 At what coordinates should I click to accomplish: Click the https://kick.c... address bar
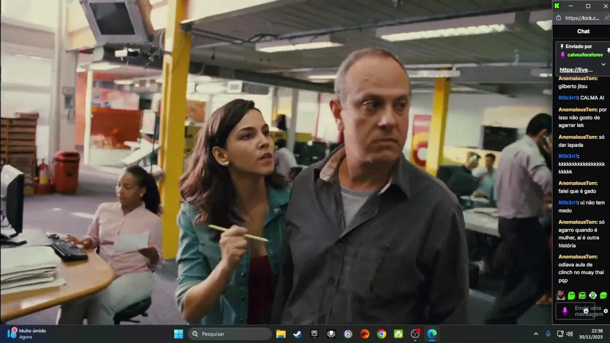[582, 18]
